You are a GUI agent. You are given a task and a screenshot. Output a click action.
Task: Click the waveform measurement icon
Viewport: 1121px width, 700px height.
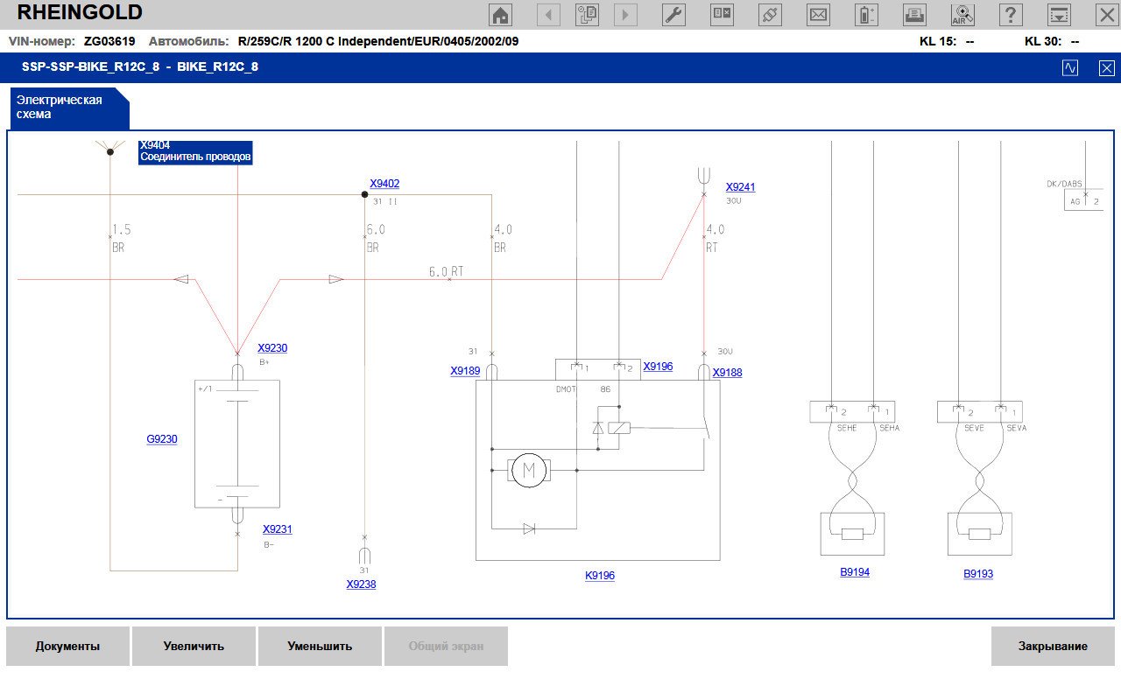(1070, 67)
